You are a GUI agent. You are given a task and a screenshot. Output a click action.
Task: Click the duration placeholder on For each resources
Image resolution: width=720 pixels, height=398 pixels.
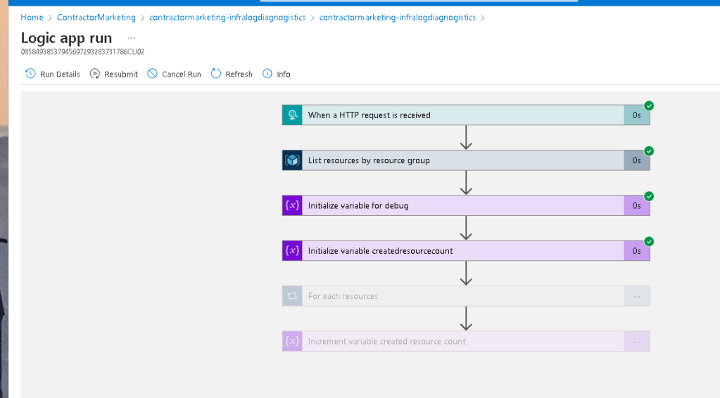636,296
